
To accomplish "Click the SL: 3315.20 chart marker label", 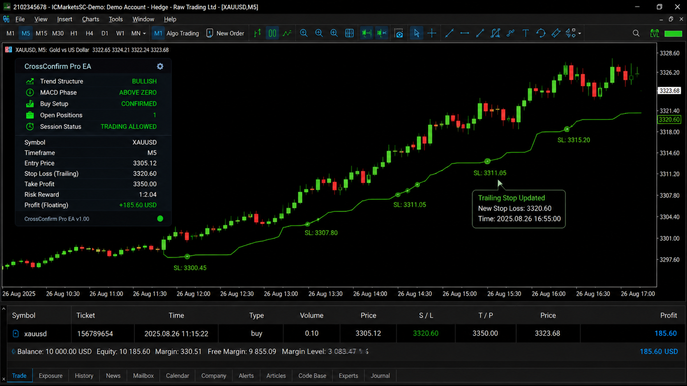I will click(574, 140).
